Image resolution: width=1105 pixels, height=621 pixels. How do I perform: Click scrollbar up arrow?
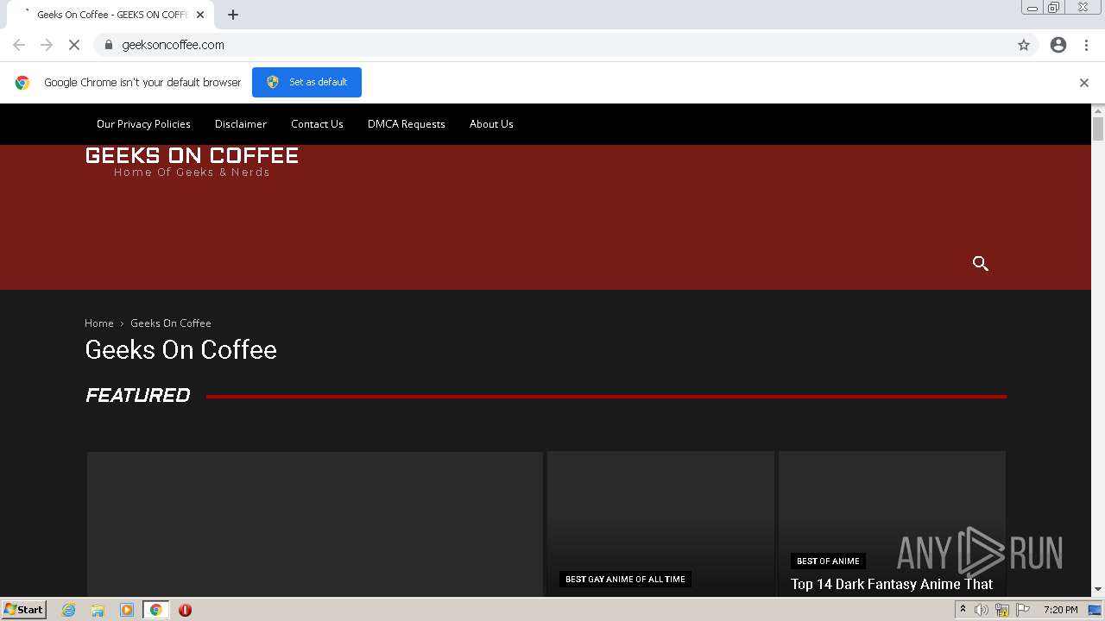(x=1098, y=110)
